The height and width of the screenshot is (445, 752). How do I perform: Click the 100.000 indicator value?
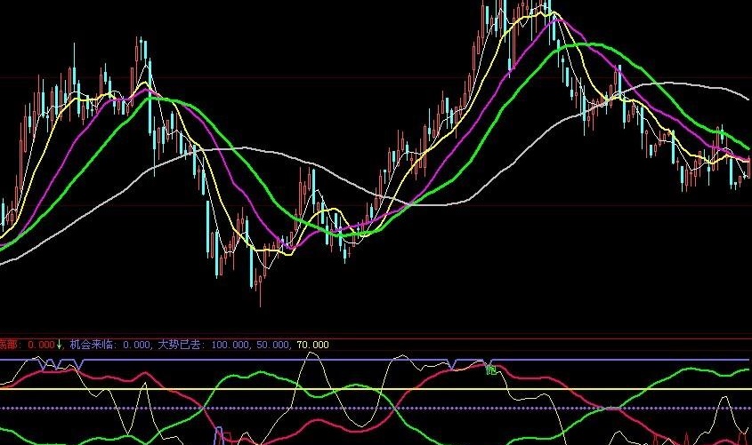(230, 345)
